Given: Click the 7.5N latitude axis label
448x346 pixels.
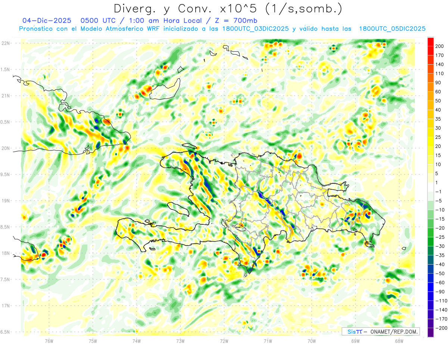Looking at the screenshot, I should click(x=5, y=280).
